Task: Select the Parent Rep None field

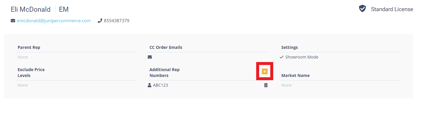Action: pos(77,57)
